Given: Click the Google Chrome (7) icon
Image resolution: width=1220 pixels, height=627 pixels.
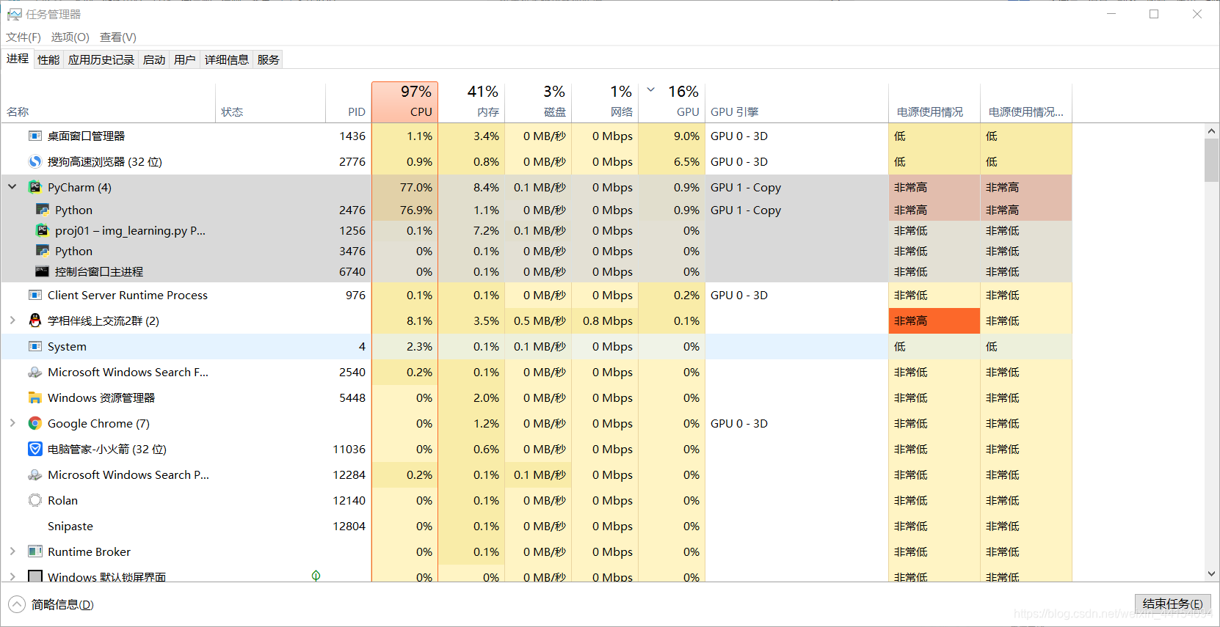Looking at the screenshot, I should pos(35,423).
